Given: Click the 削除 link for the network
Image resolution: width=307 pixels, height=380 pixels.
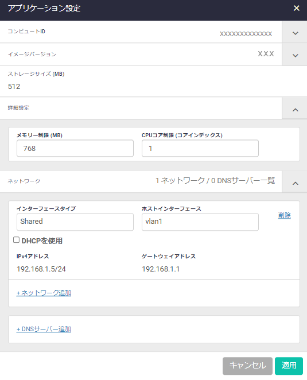Looking at the screenshot, I should click(284, 215).
